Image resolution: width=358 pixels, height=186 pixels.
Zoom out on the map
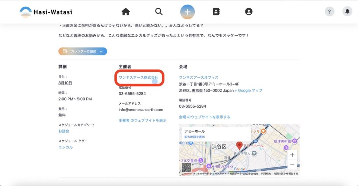[292, 165]
